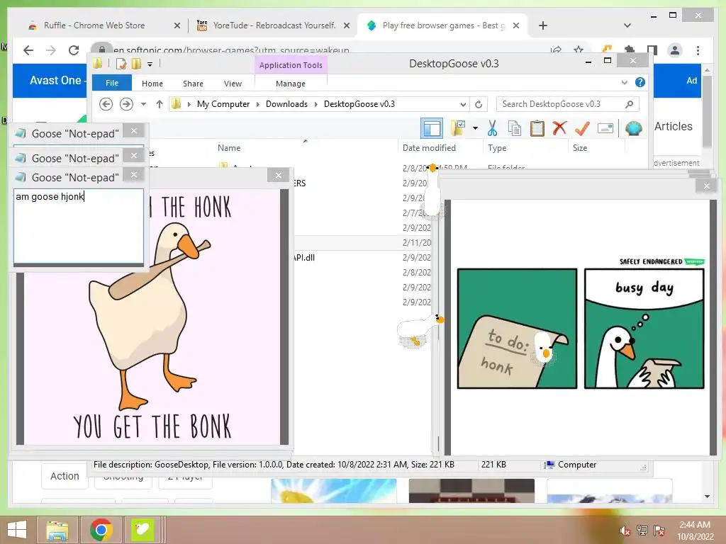Open the recent locations dropdown arrow
Screen dimensions: 726x544
[x=143, y=104]
